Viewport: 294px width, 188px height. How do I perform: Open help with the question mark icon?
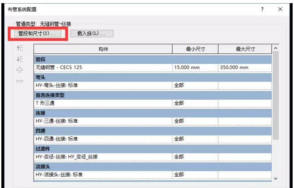pos(262,9)
